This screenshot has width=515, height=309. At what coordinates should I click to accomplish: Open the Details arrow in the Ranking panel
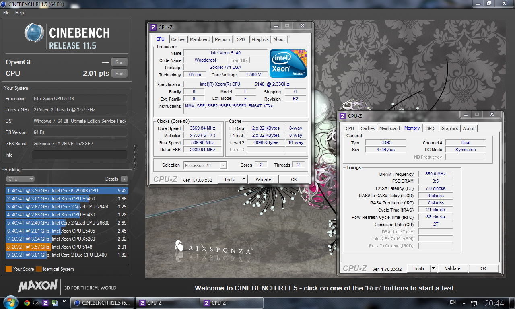(124, 179)
